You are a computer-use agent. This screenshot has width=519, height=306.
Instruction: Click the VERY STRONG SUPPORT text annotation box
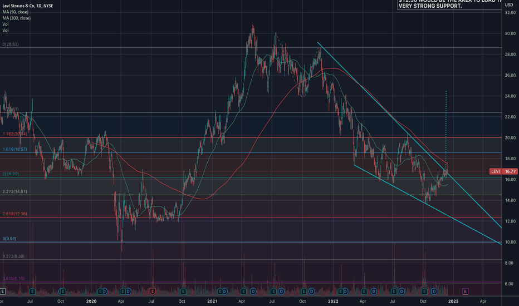click(450, 4)
